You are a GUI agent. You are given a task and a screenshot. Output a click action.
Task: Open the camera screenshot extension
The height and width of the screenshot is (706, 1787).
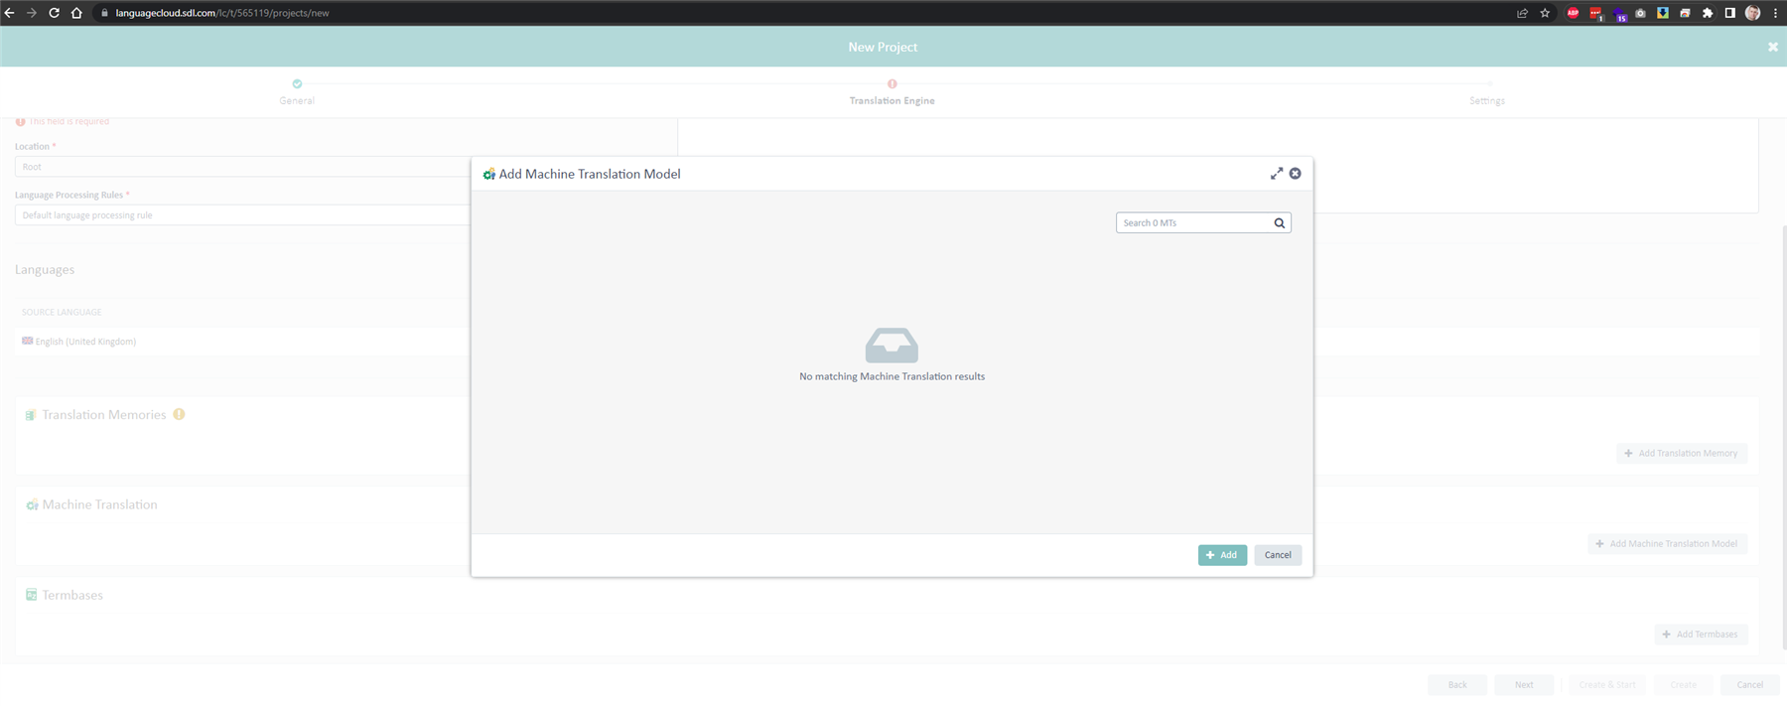pyautogui.click(x=1640, y=13)
